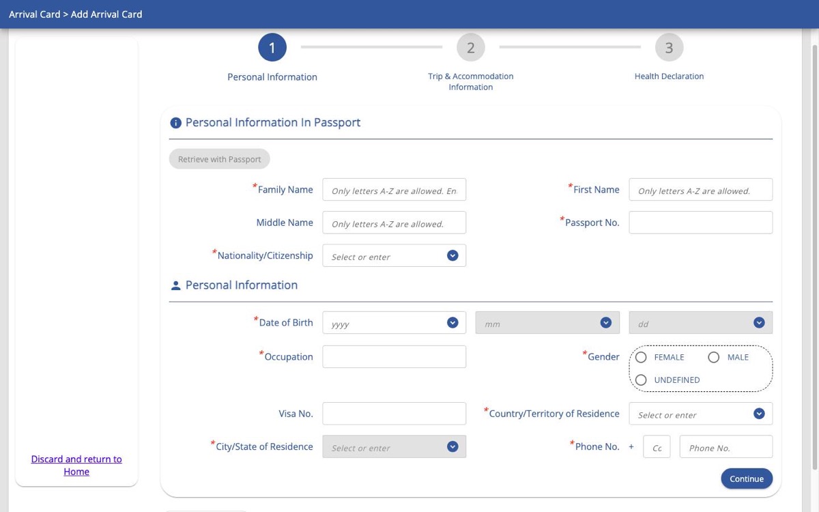Expand the birth month mm dropdown

coord(547,322)
